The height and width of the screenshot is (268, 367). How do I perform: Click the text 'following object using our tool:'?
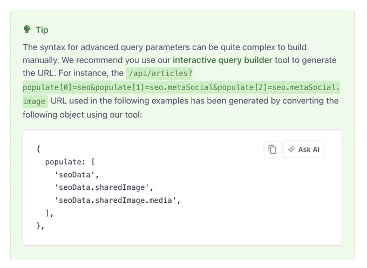82,115
